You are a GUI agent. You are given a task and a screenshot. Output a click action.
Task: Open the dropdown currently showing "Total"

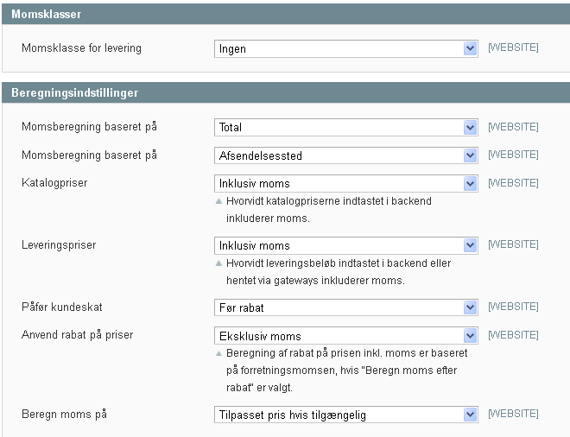pos(345,128)
